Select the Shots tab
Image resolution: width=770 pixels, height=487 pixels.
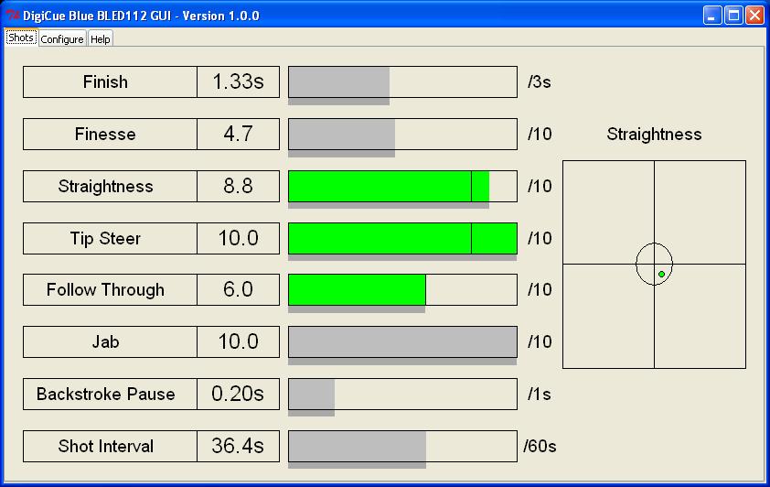pyautogui.click(x=21, y=38)
